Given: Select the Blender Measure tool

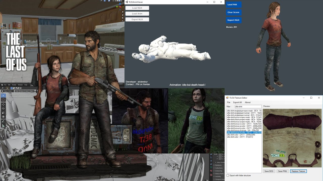Looking at the screenshot, I should click(x=3, y=125).
